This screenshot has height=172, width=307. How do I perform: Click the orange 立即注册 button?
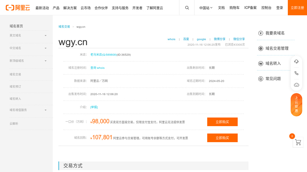[297, 8]
